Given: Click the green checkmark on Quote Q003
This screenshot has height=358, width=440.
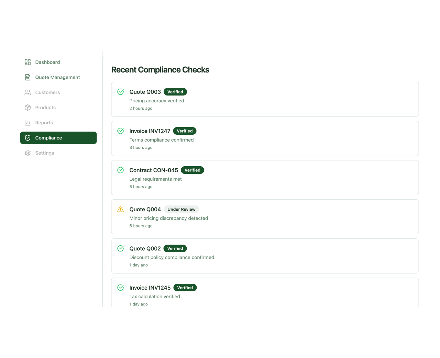Looking at the screenshot, I should (x=120, y=92).
